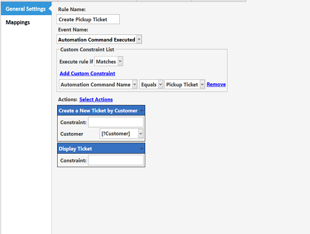Viewport: 310px width, 234px height.
Task: Open the Automation Command Name dropdown
Action: [x=98, y=85]
